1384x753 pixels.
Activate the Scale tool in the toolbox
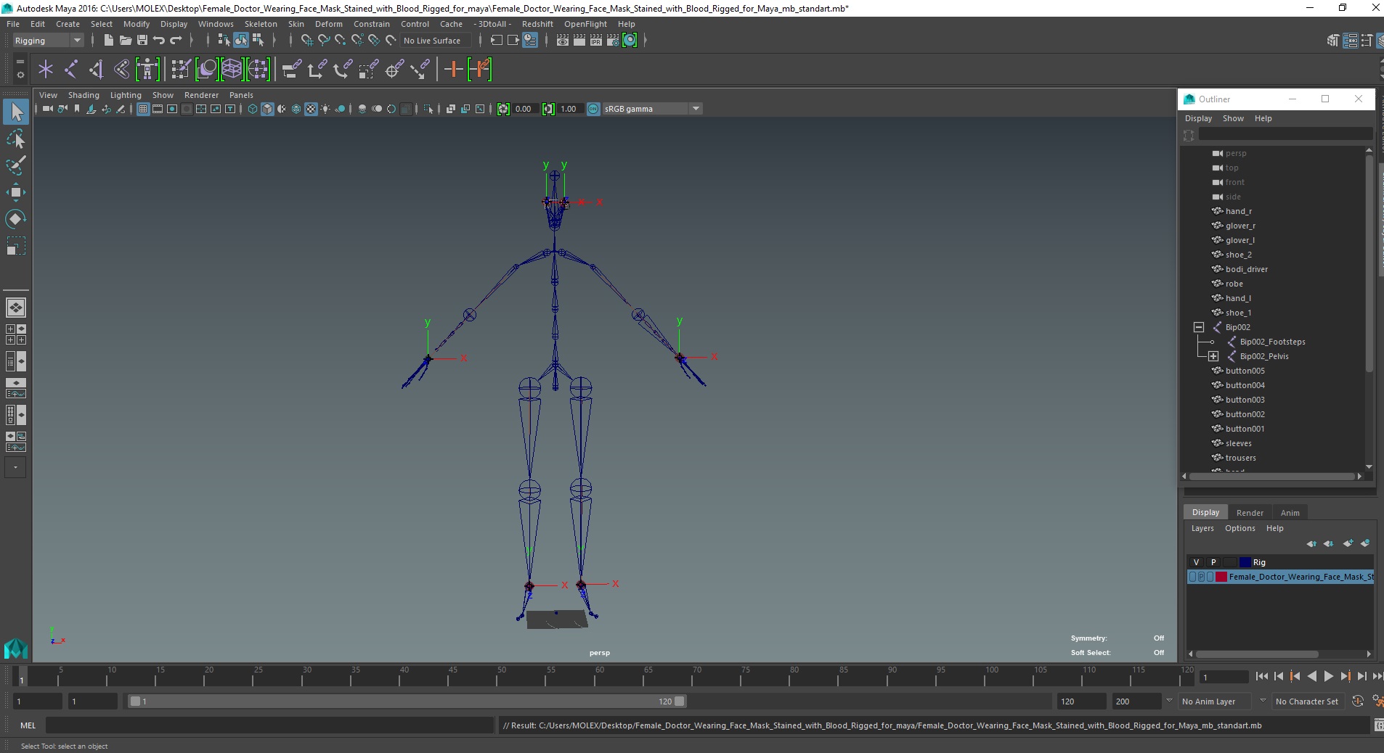point(16,247)
